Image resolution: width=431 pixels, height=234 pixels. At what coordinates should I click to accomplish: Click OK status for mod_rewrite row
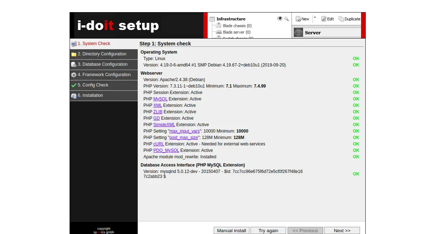[356, 157]
